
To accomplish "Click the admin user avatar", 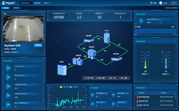I will (161, 3).
